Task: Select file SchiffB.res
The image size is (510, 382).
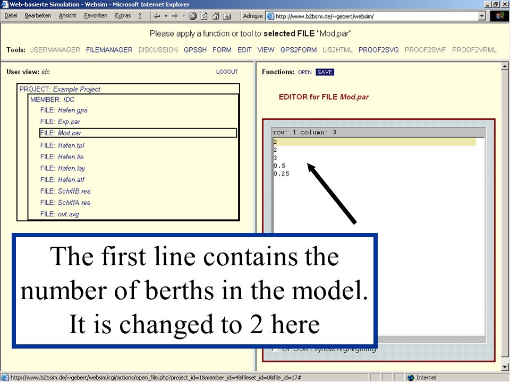Action: (x=65, y=191)
